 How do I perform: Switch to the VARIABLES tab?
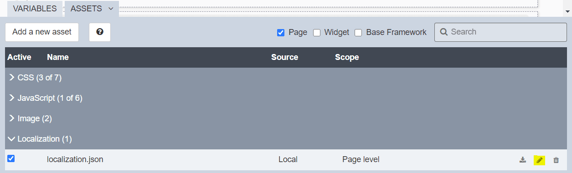[x=35, y=9]
